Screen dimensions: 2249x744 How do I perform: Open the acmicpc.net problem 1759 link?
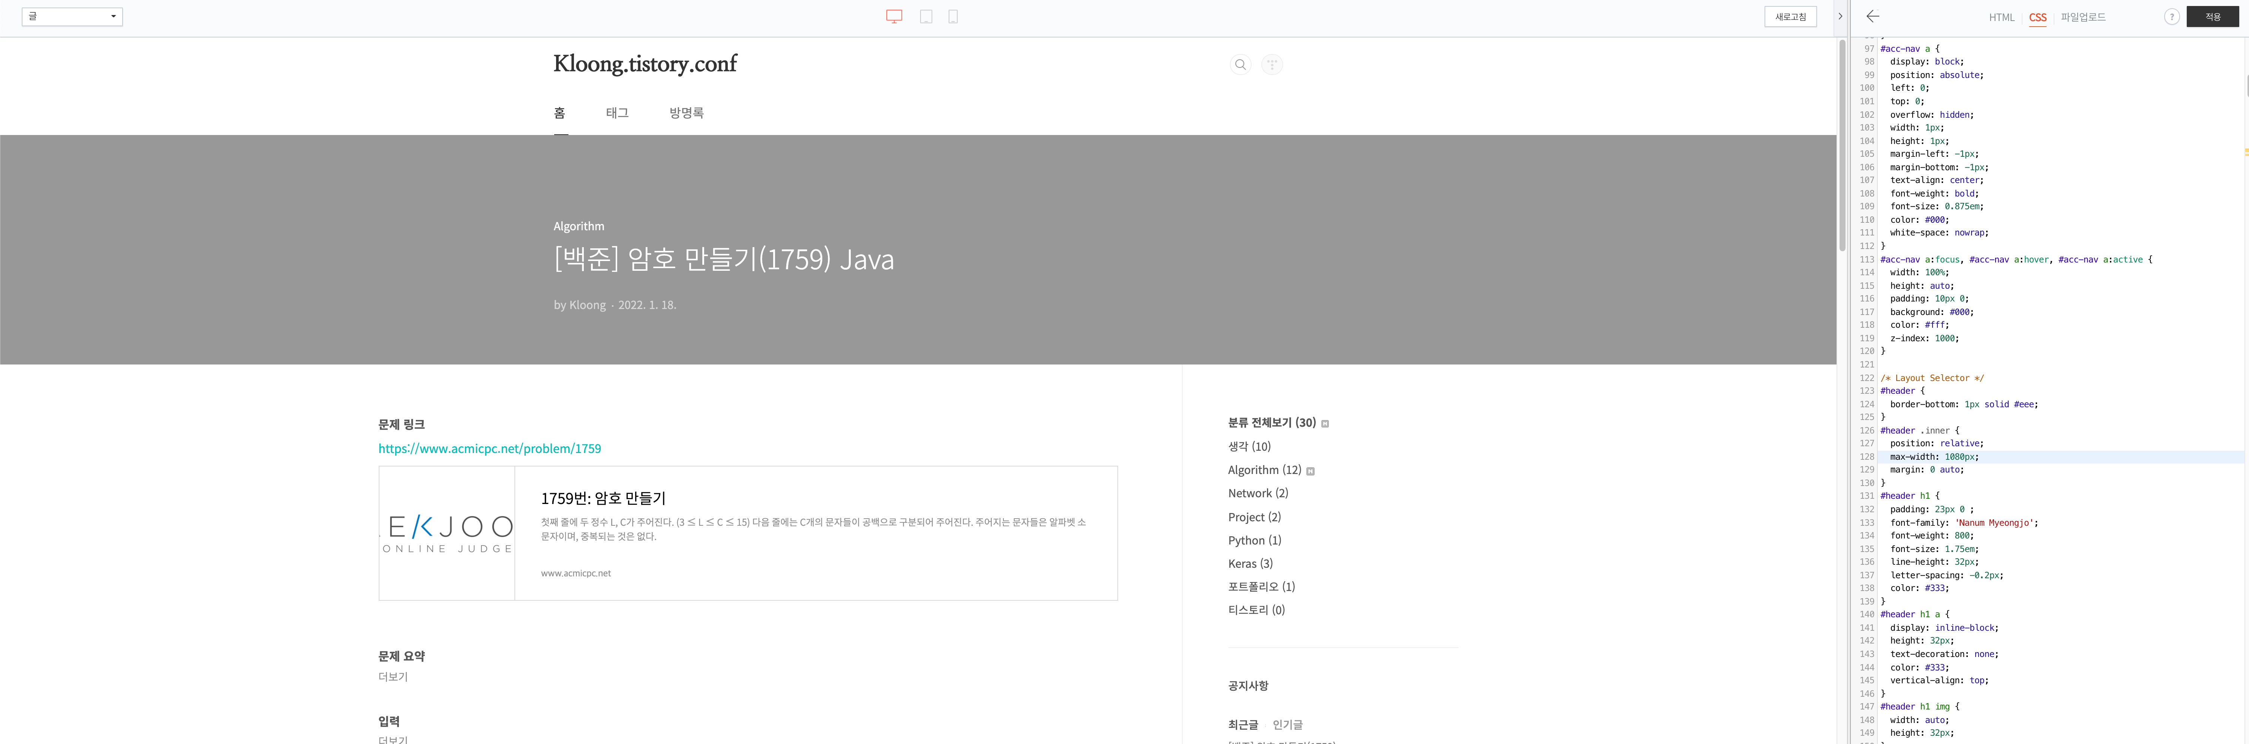click(x=489, y=449)
